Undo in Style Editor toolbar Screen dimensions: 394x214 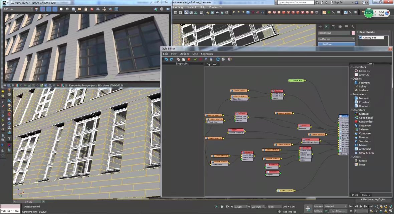pos(166,59)
